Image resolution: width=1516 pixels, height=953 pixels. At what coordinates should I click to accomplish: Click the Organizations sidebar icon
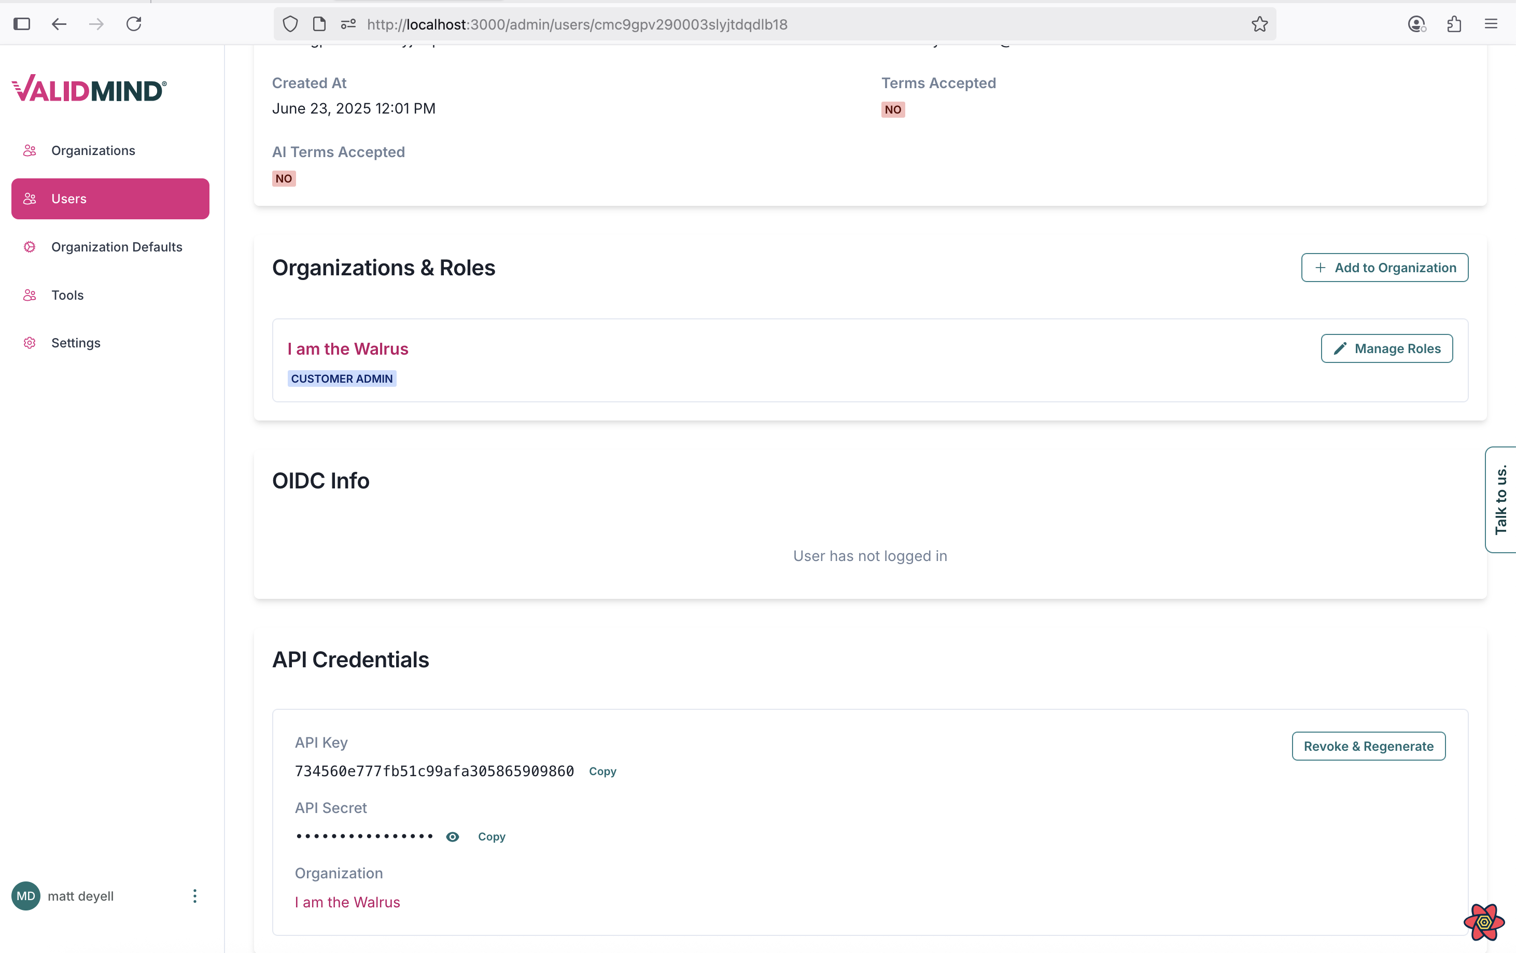30,150
